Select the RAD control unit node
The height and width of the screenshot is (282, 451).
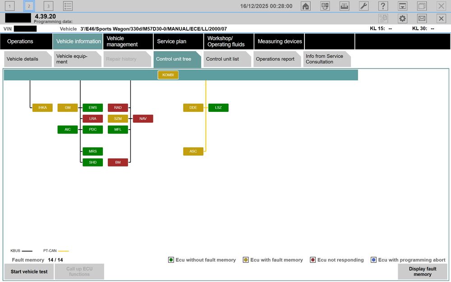tap(118, 108)
